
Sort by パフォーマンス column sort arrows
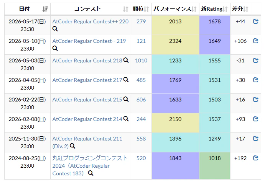pyautogui.click(x=194, y=9)
